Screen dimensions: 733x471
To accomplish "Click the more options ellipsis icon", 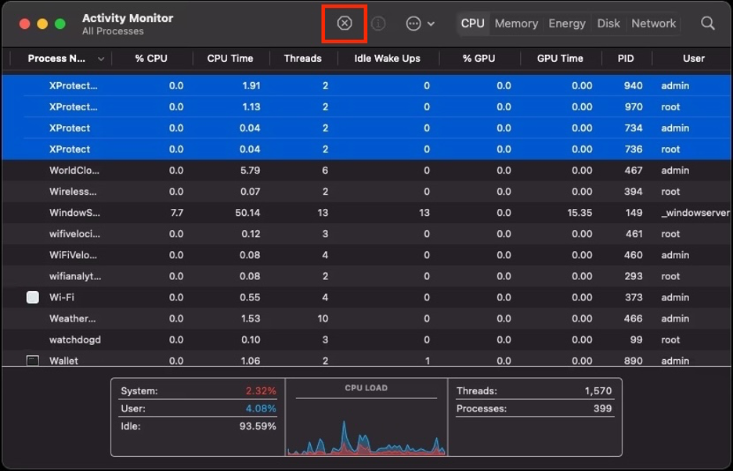I will tap(414, 23).
